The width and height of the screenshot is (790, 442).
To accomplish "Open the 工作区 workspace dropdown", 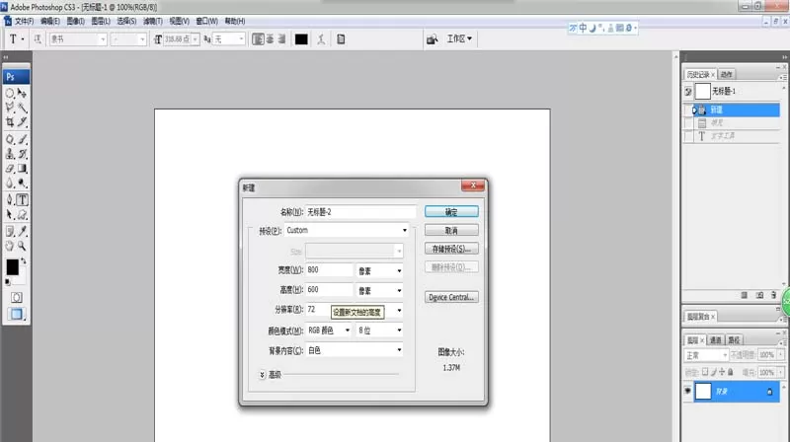I will click(459, 38).
